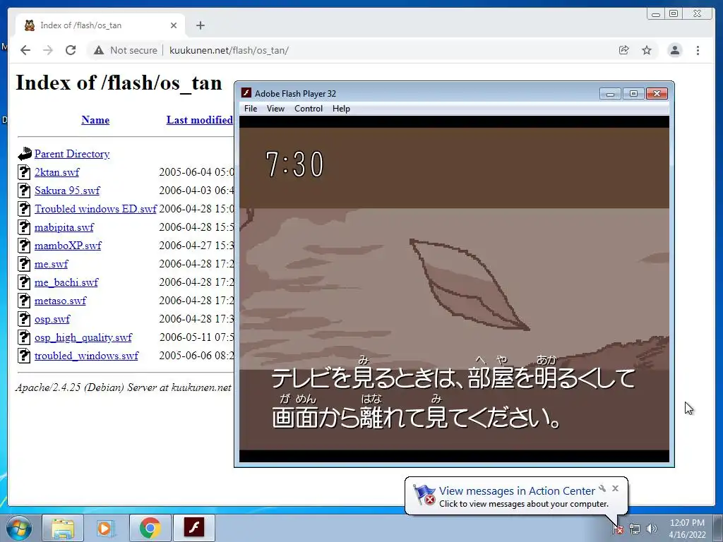Viewport: 723px width, 542px height.
Task: Open the metaso.swf link
Action: pos(61,301)
